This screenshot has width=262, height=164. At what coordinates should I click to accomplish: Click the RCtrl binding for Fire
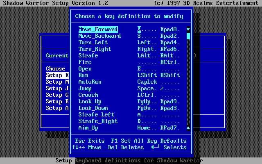168,62
